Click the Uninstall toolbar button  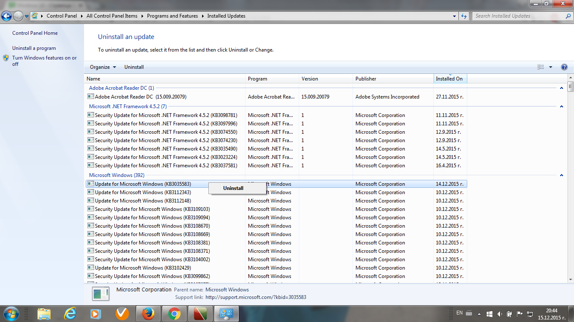click(134, 67)
